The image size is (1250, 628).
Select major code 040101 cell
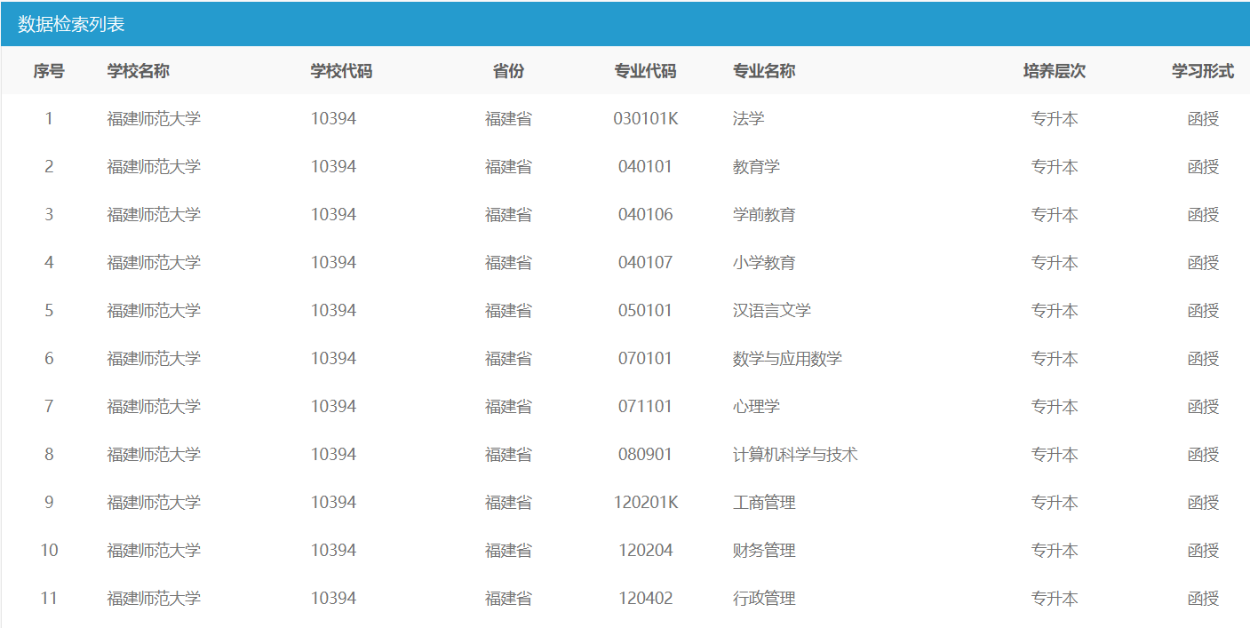point(646,167)
